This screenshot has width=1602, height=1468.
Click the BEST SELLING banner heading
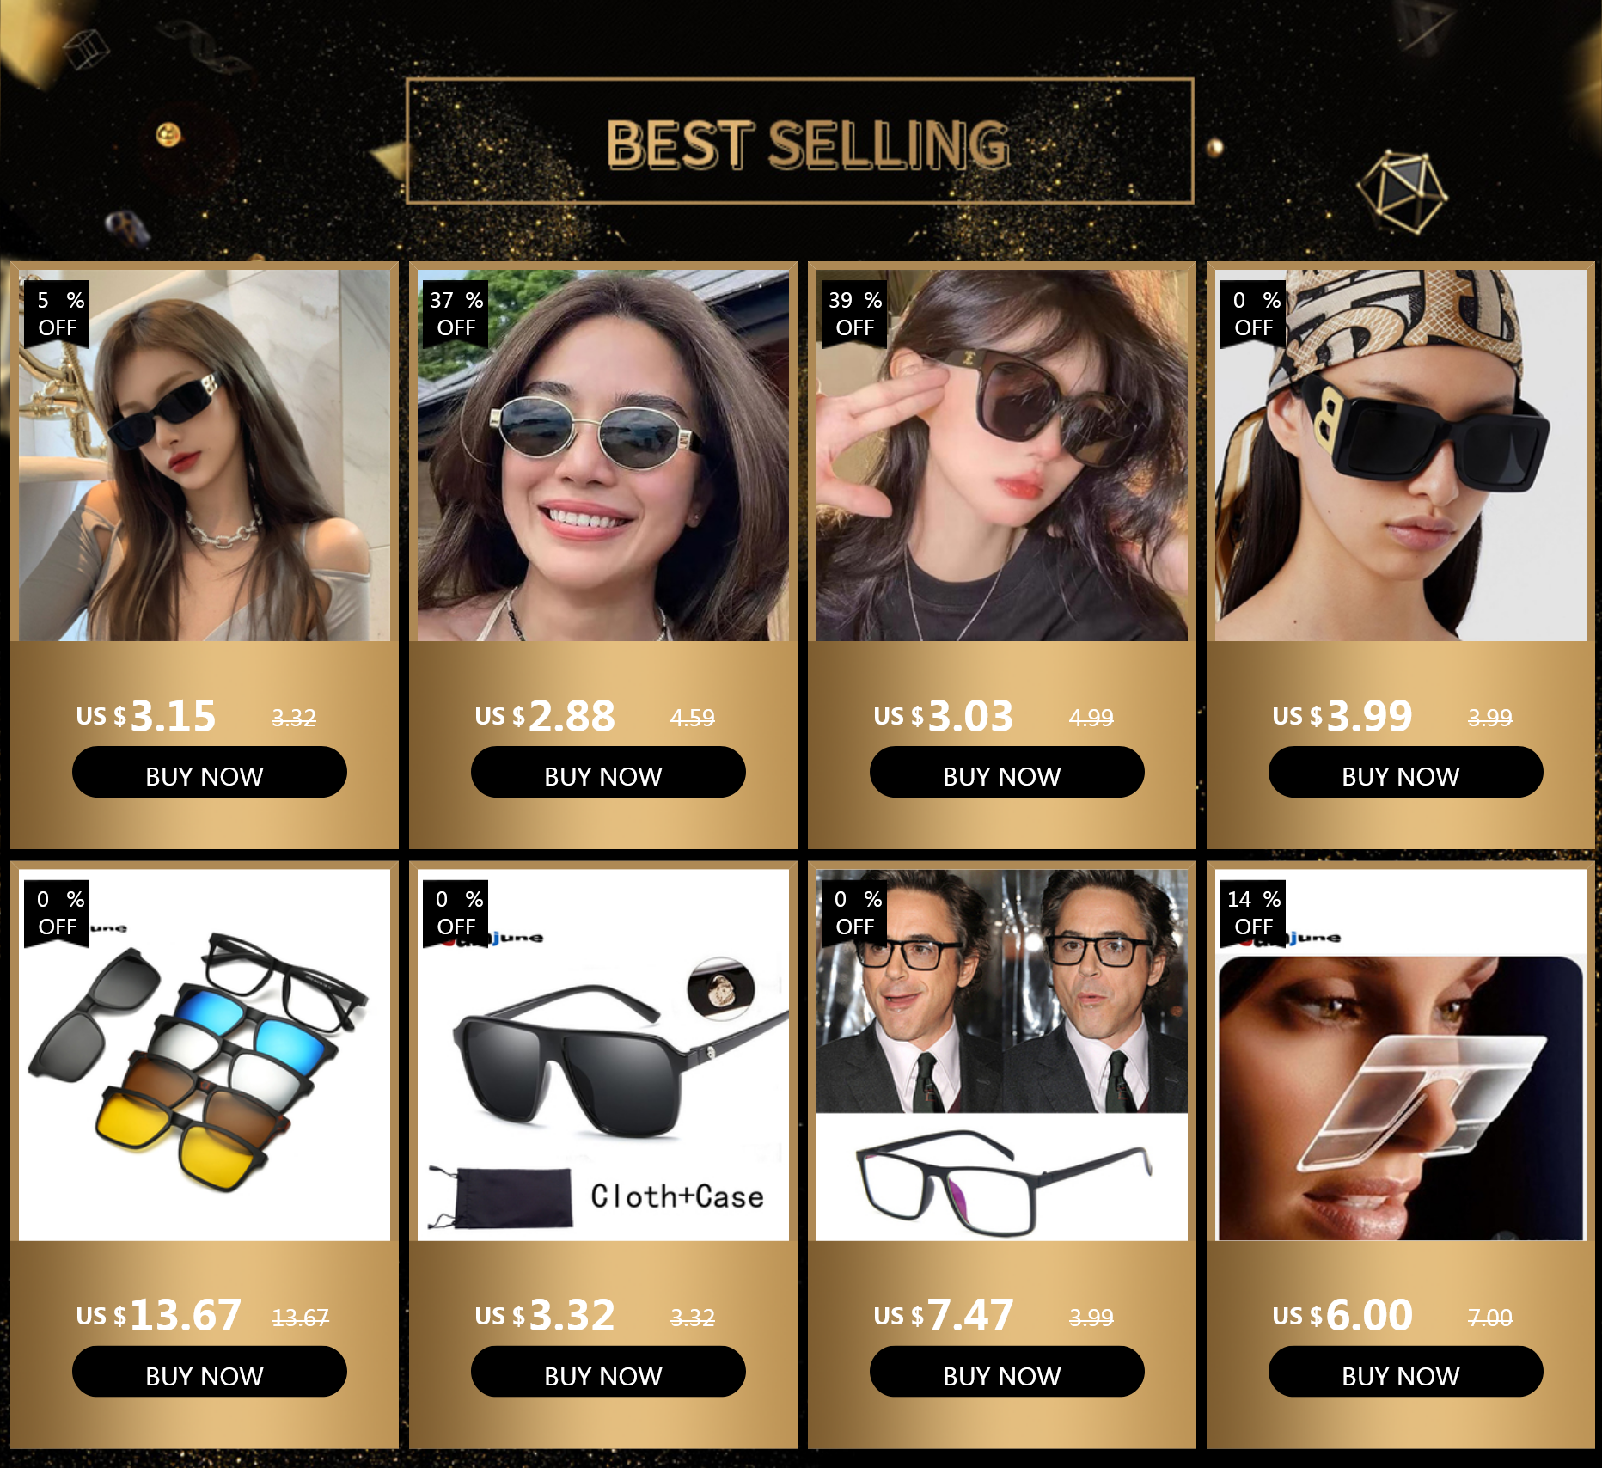(808, 144)
